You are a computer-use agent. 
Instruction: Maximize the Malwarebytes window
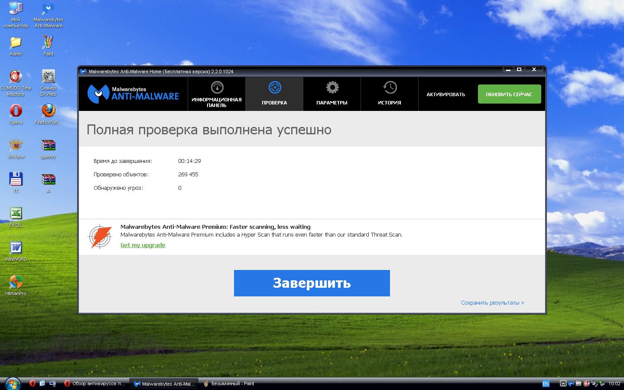[519, 69]
